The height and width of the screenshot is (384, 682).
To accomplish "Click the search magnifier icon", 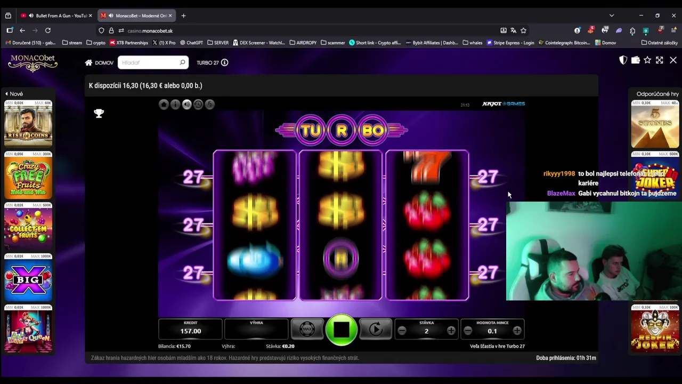I will click(x=182, y=62).
